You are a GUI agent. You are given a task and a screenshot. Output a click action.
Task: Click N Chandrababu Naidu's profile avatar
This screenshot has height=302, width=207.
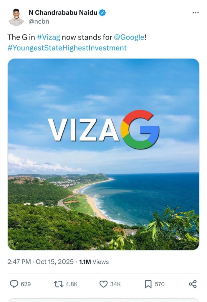16,17
